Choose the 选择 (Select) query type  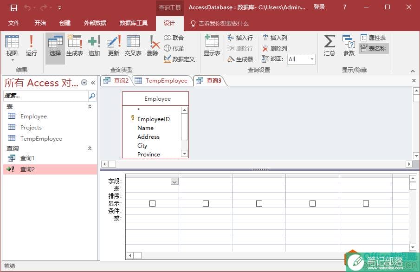[x=55, y=47]
